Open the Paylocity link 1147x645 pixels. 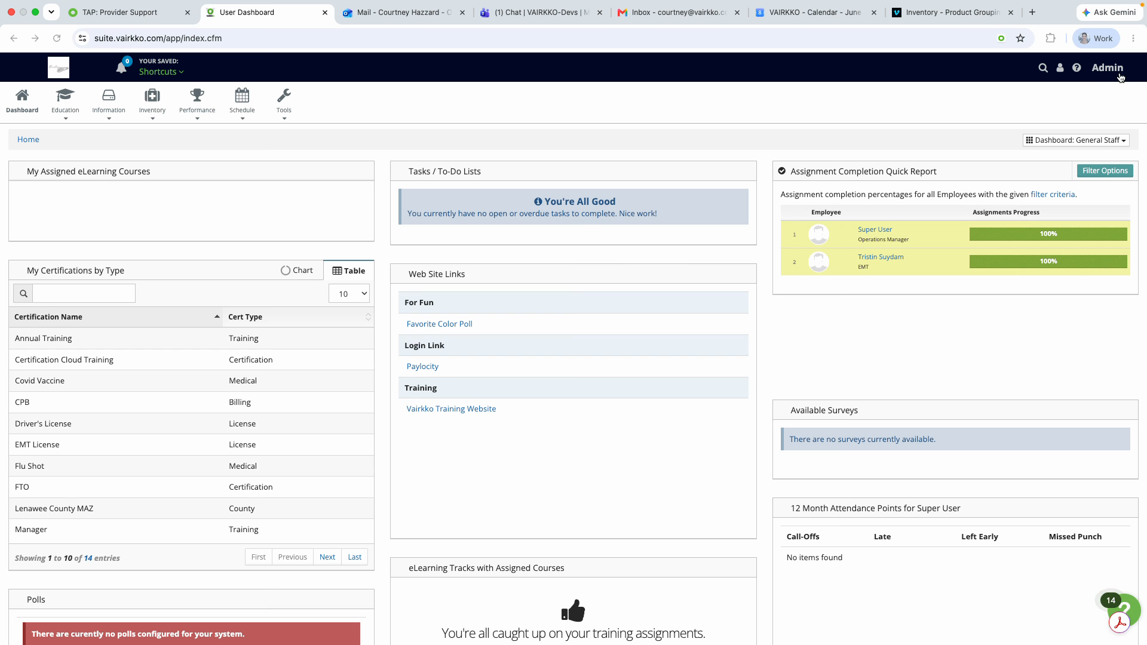pos(422,367)
